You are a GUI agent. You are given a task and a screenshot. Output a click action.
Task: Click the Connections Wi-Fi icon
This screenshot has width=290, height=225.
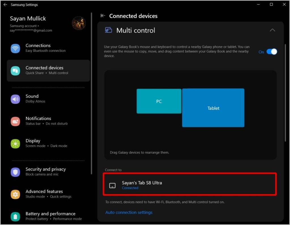click(x=15, y=48)
